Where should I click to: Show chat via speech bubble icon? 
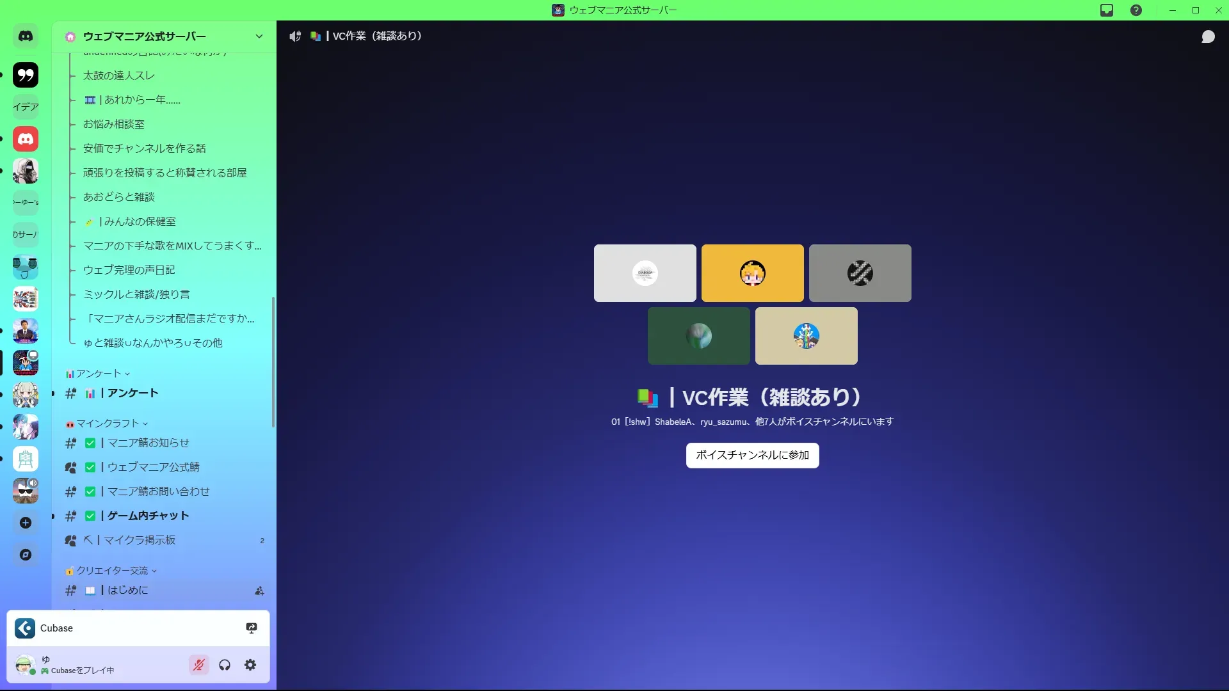1208,36
